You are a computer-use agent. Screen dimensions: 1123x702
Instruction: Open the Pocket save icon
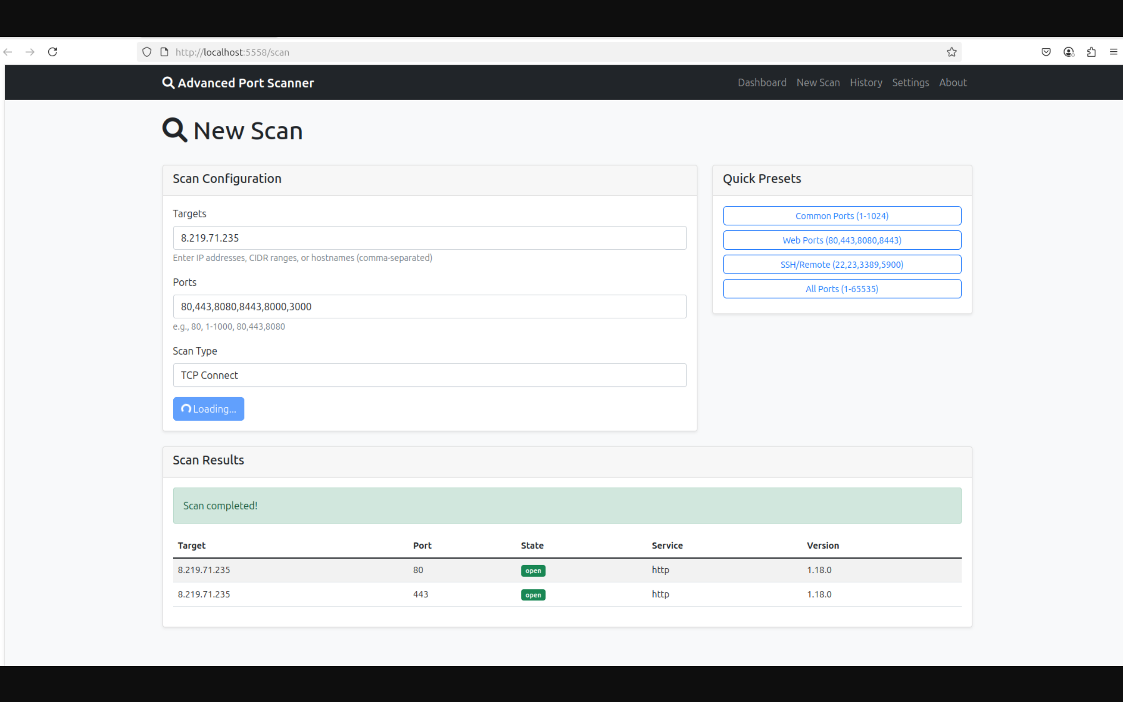(x=1046, y=52)
